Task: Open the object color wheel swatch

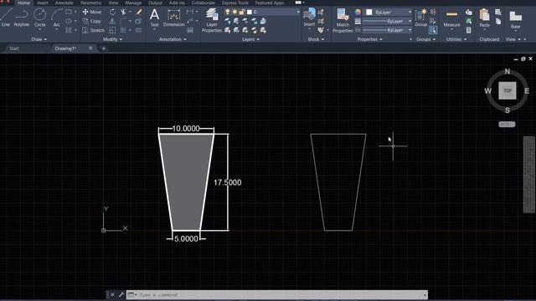Action: [358, 12]
